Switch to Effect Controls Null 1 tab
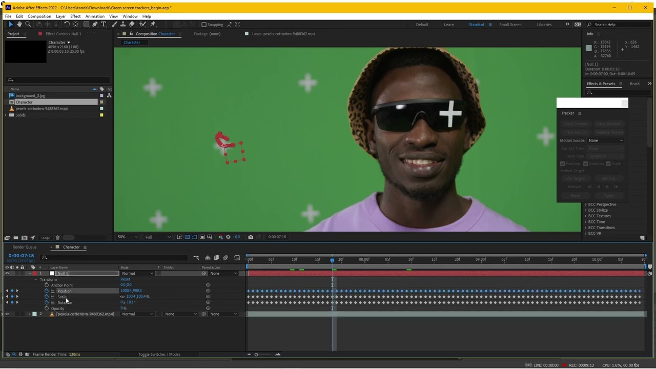 tap(64, 34)
